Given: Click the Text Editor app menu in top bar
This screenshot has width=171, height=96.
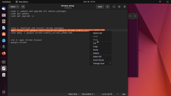Looking at the screenshot, I should coord(22,2).
